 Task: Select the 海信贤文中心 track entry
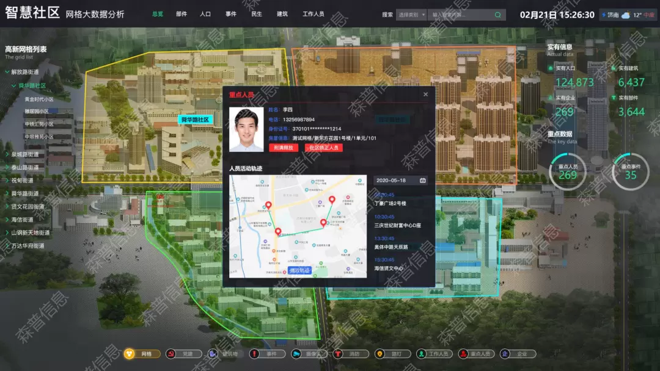click(x=389, y=268)
